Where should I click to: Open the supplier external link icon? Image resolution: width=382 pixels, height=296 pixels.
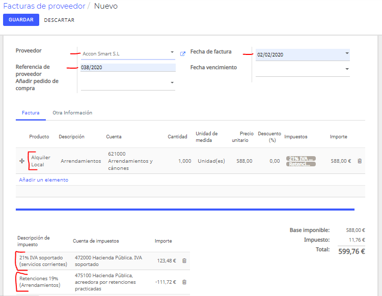pyautogui.click(x=182, y=54)
